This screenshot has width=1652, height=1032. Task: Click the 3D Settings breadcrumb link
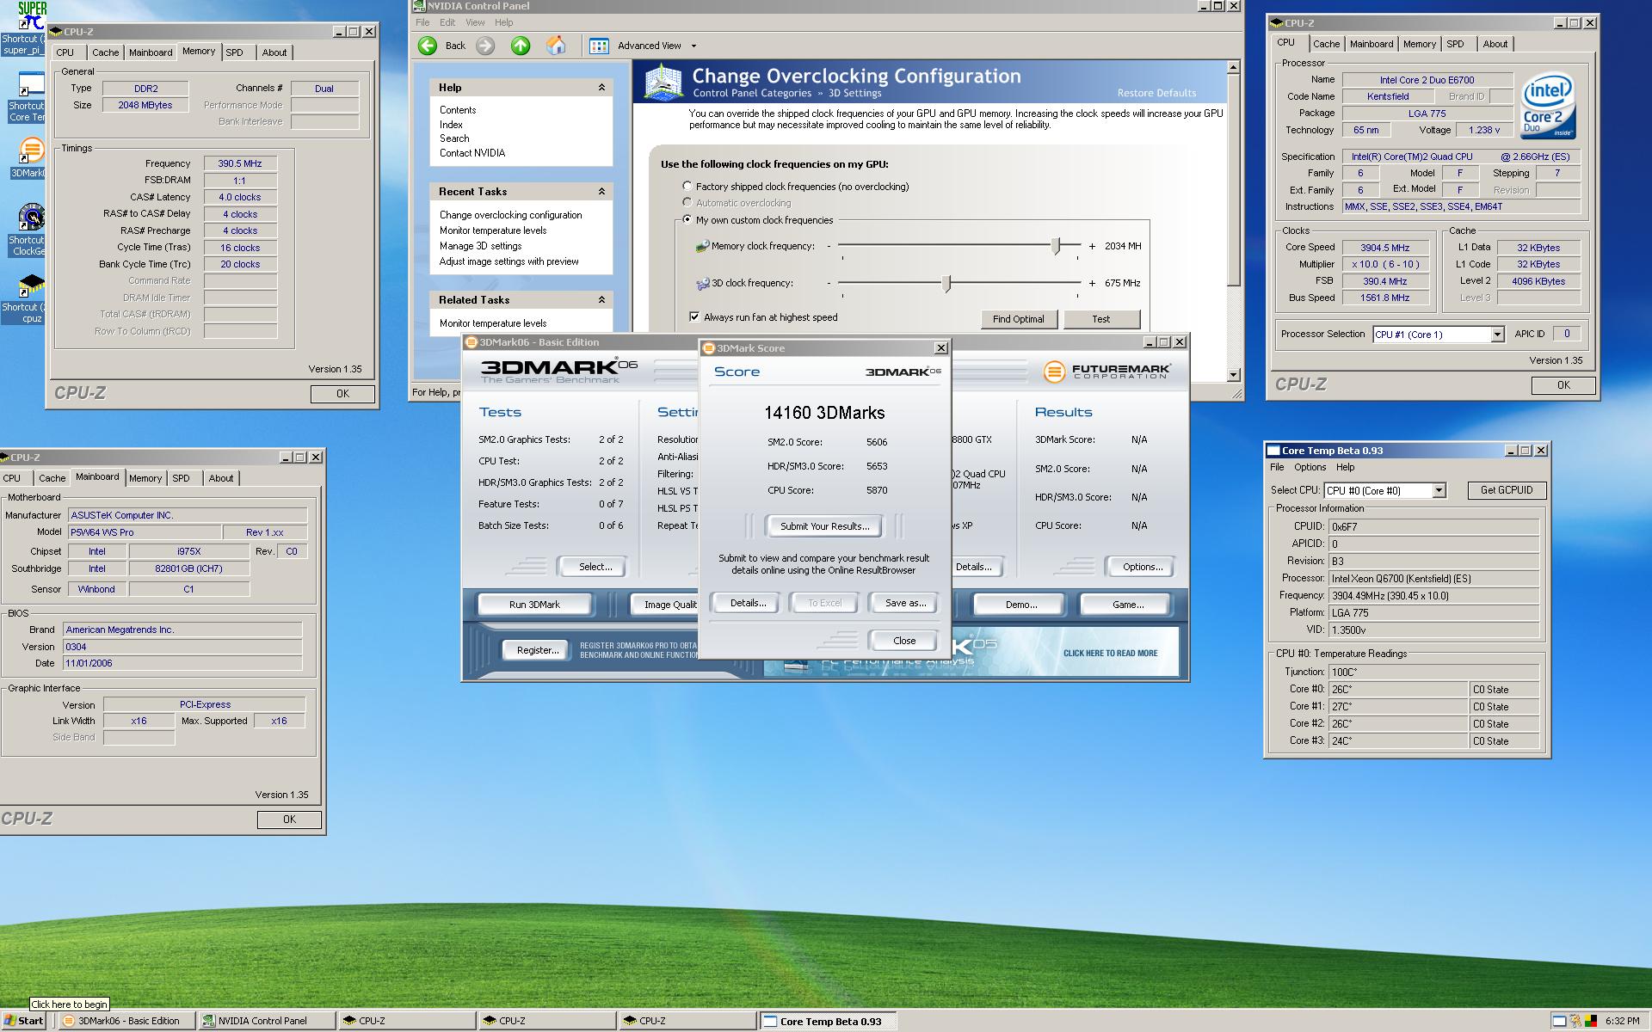(854, 93)
